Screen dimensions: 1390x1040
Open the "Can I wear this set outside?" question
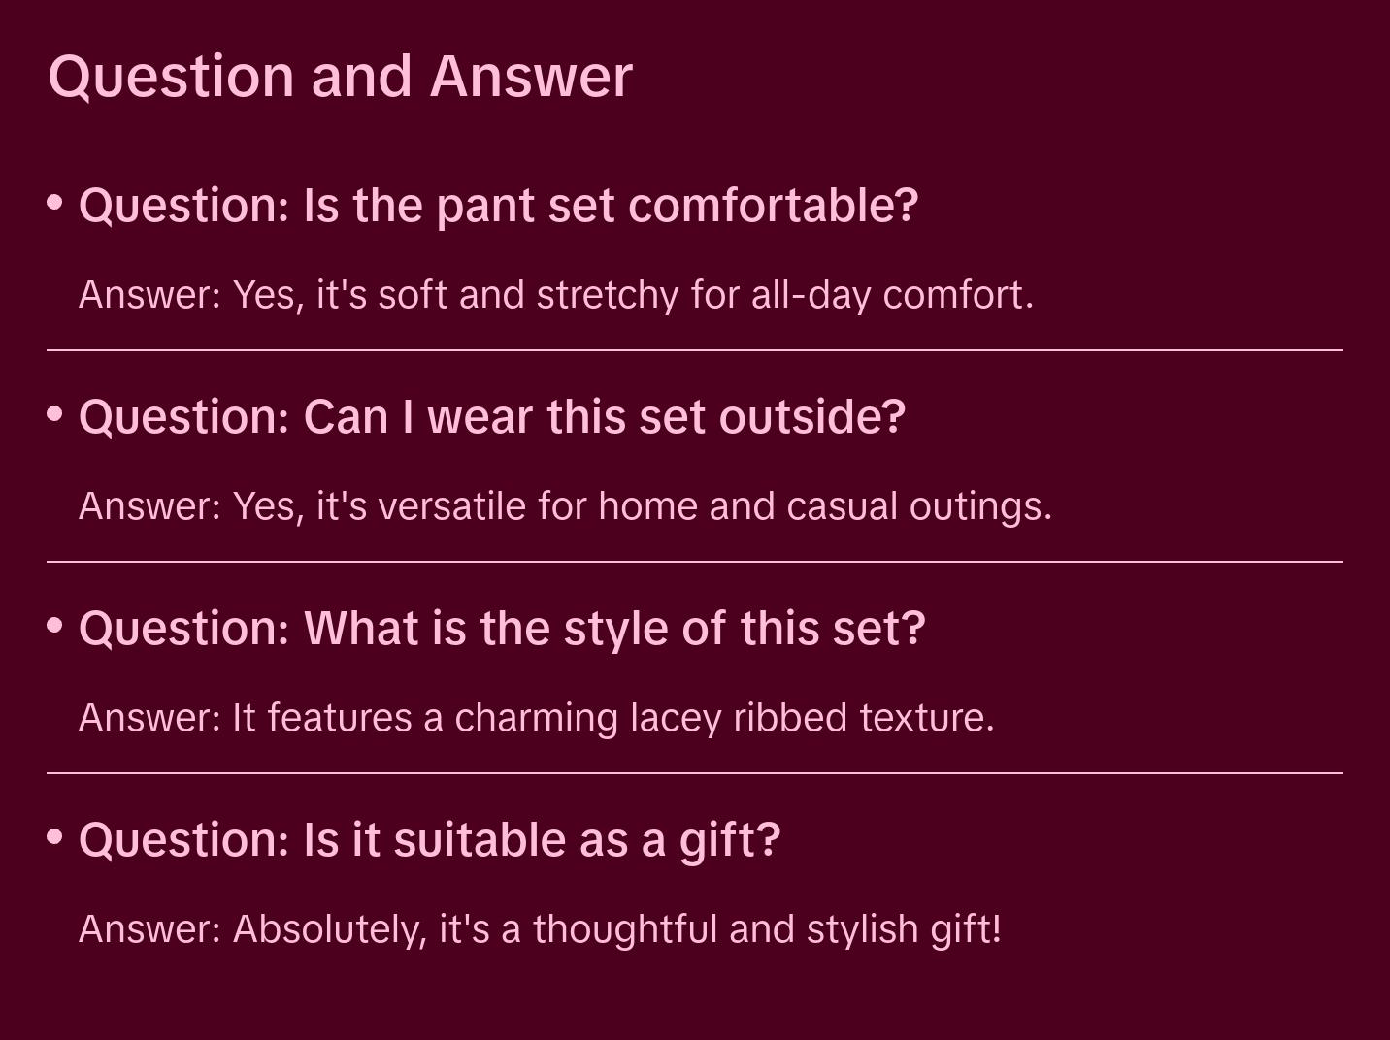pos(492,417)
